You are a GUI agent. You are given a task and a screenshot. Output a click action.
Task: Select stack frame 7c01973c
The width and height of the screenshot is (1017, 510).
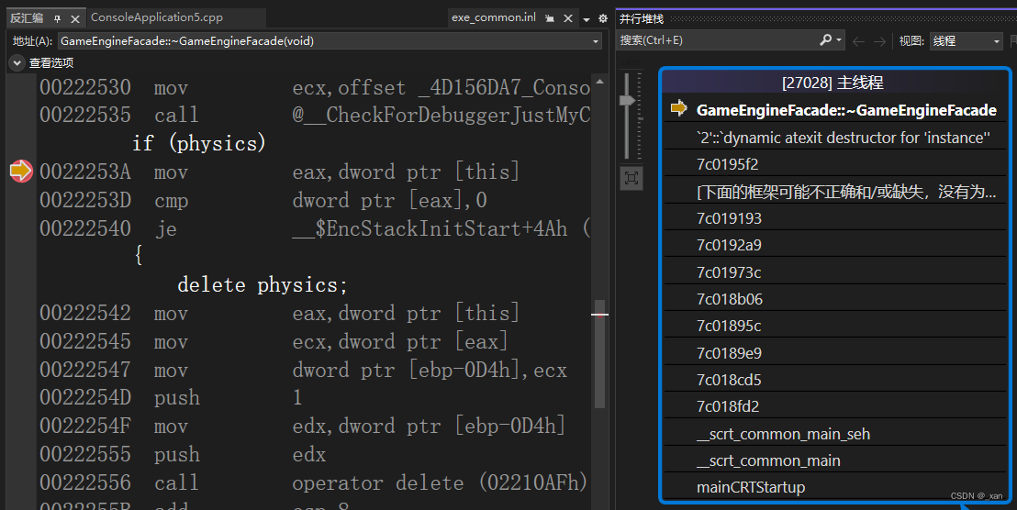coord(729,272)
